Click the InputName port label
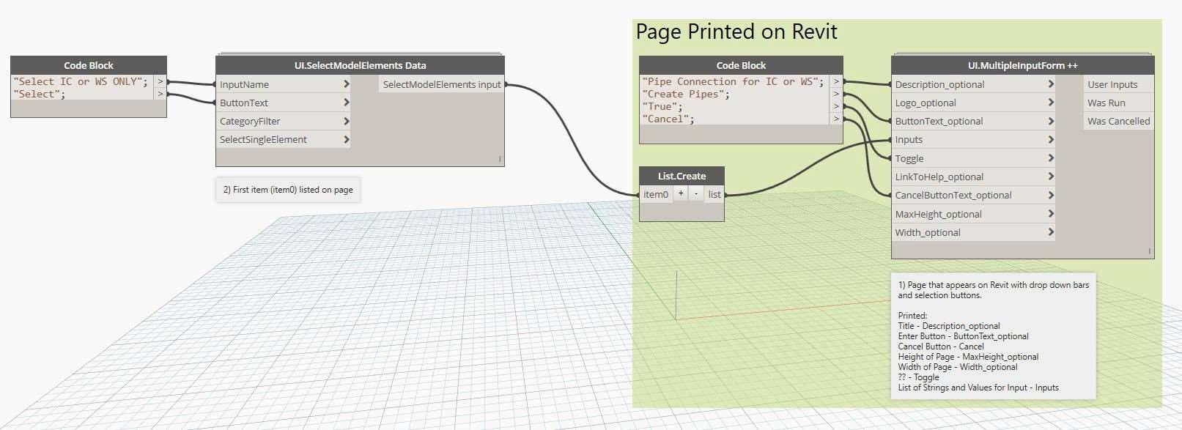The image size is (1182, 430). point(244,84)
